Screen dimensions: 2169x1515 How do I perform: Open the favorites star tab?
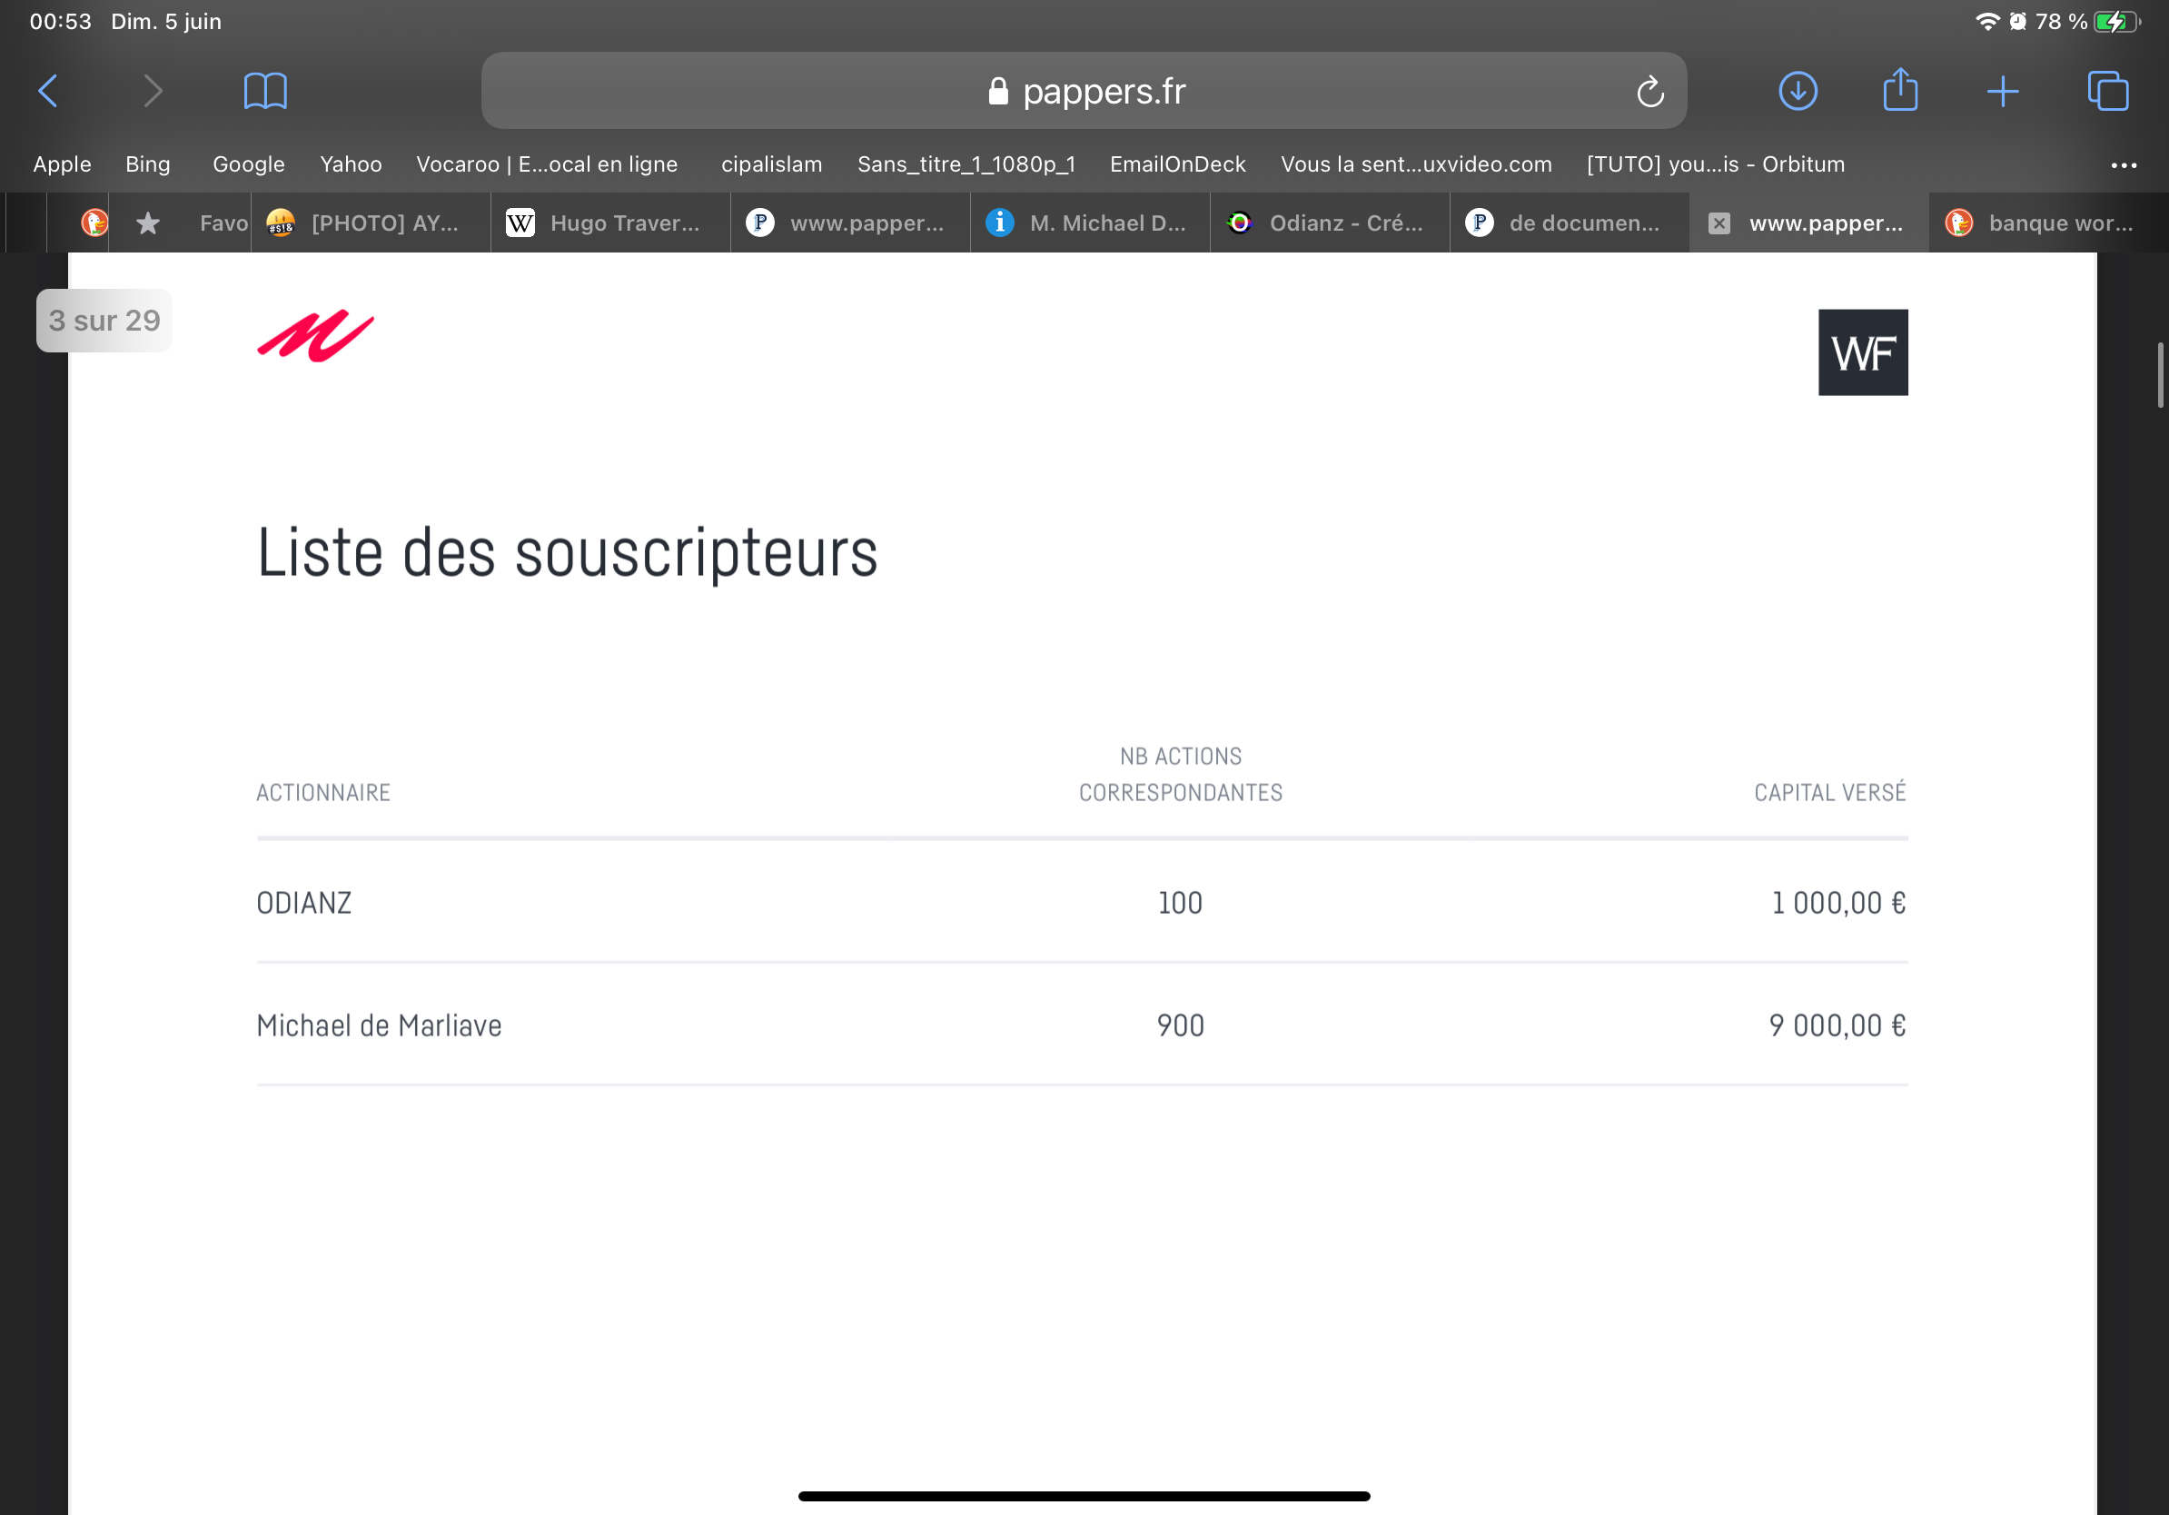tap(148, 223)
